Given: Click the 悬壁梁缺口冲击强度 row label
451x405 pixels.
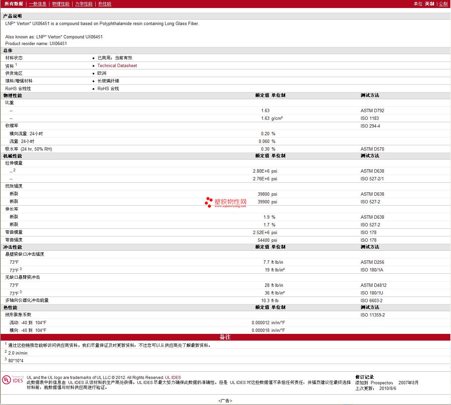Looking at the screenshot, I should click(25, 254).
